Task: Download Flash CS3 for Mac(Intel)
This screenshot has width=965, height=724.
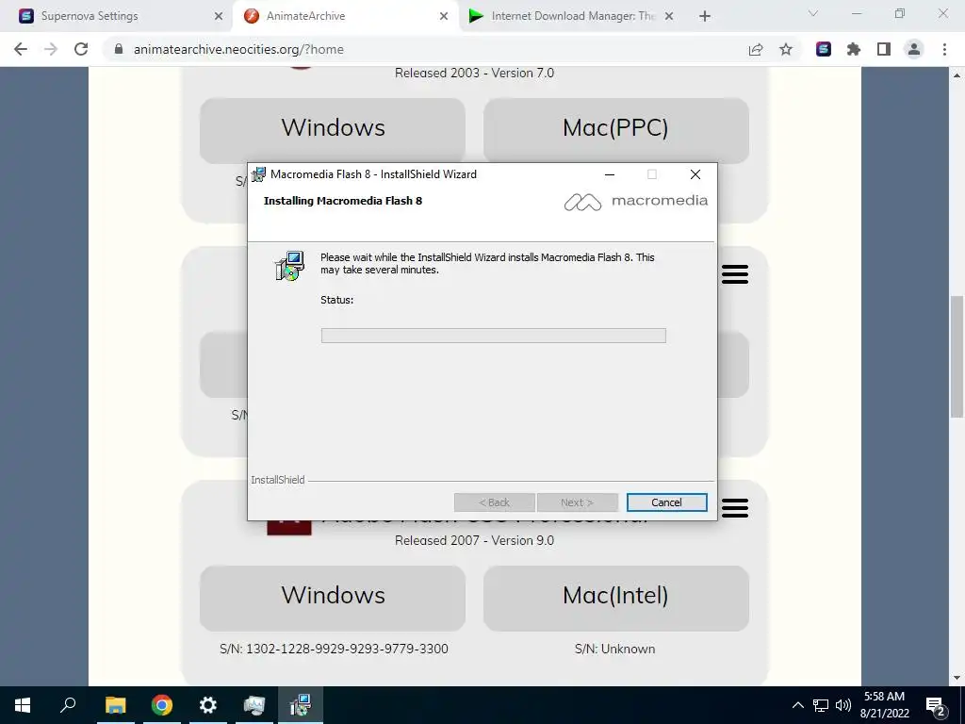Action: click(616, 598)
